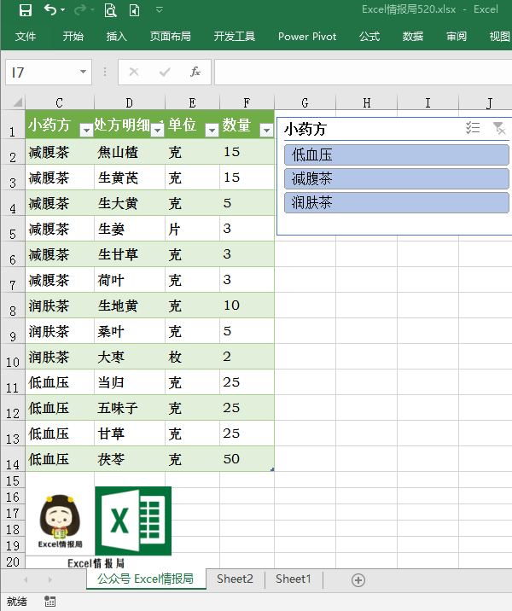Switch to the 开始 ribbon tab

(73, 37)
